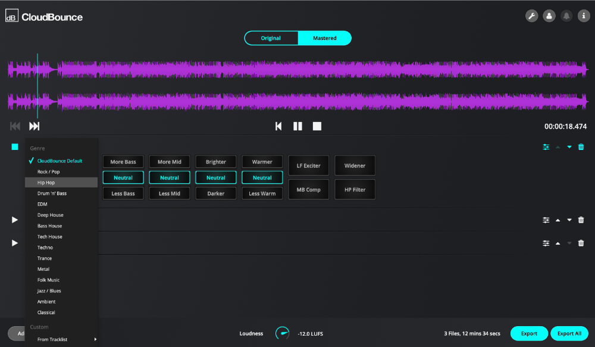This screenshot has width=595, height=347.
Task: Pause playback of the track
Action: [297, 126]
